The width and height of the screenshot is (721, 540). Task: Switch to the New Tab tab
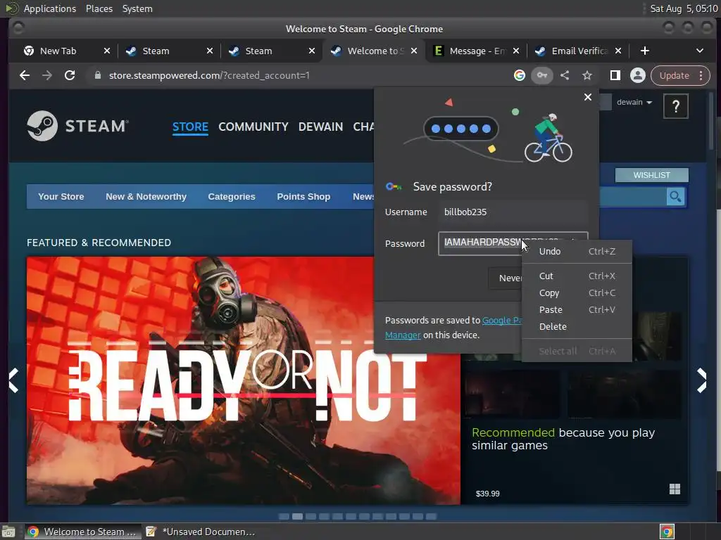coord(58,51)
